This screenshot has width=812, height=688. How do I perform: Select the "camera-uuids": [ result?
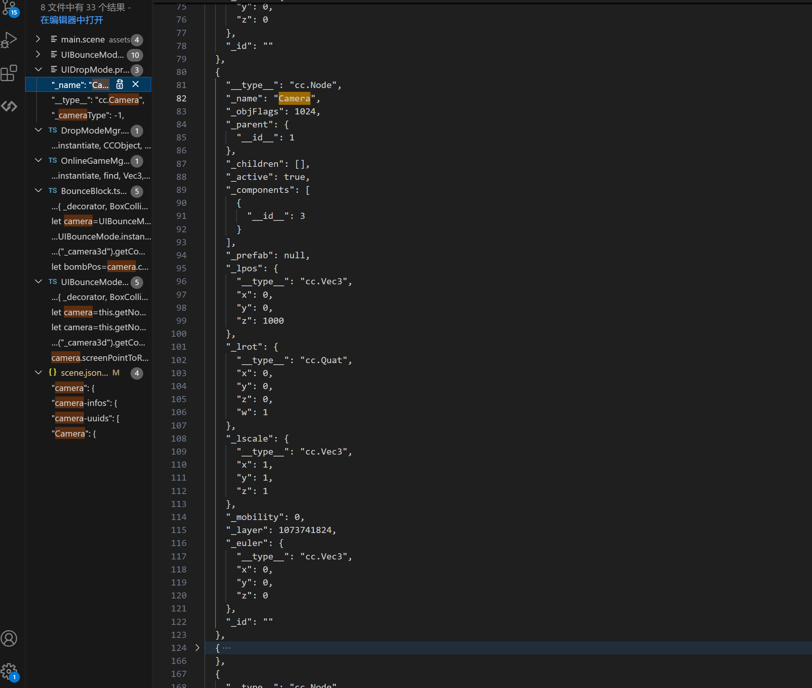[85, 418]
